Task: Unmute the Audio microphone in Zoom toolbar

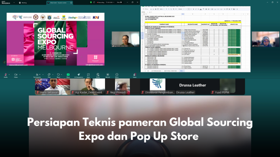Action: (5, 75)
